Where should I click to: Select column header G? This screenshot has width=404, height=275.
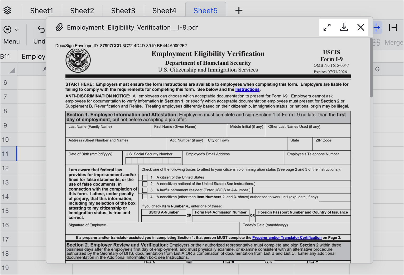[377, 69]
